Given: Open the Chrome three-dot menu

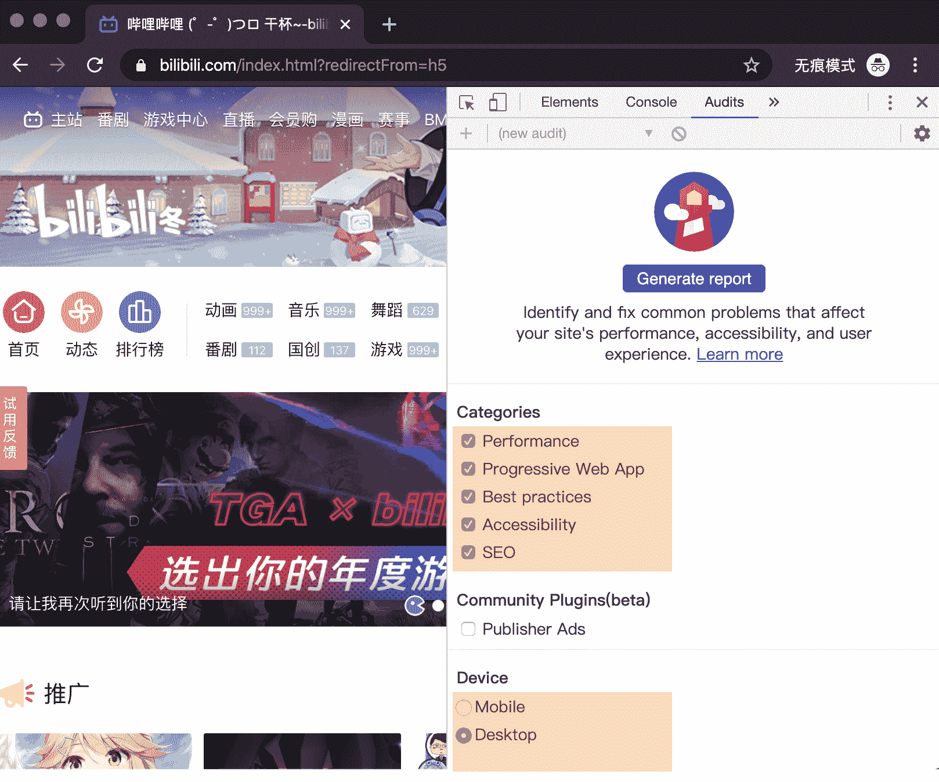Looking at the screenshot, I should tap(915, 65).
